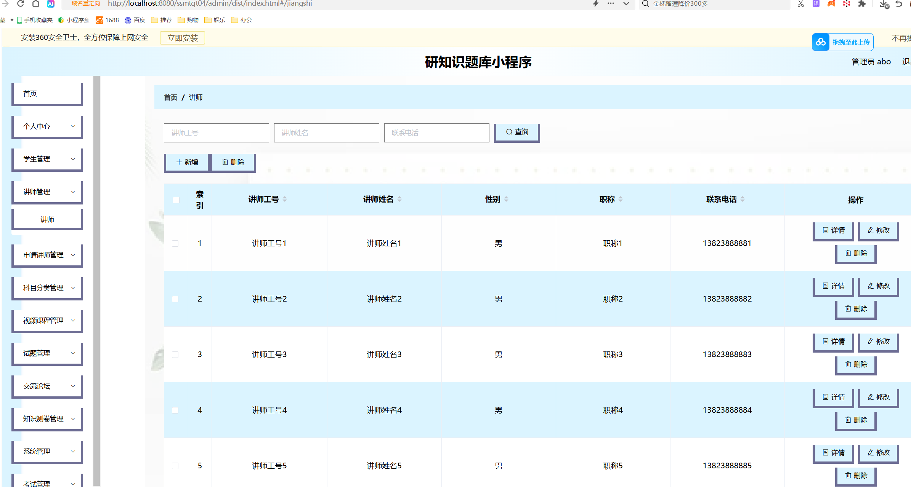Open the 购物 bookmarks folder

click(x=188, y=20)
